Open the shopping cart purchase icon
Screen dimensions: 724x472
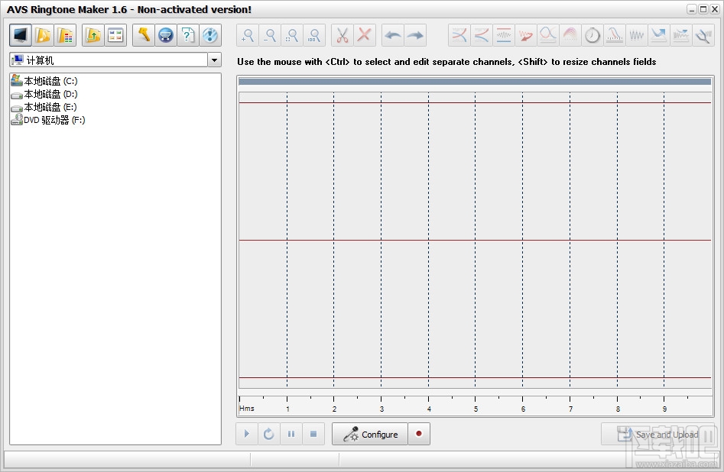coord(166,35)
